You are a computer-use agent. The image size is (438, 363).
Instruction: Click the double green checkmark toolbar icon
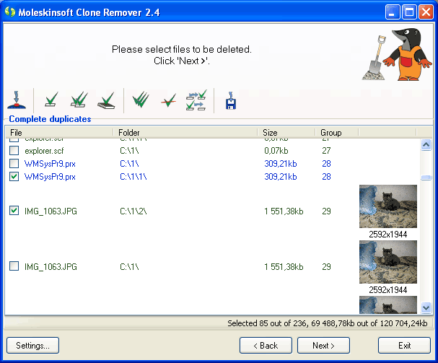(79, 100)
